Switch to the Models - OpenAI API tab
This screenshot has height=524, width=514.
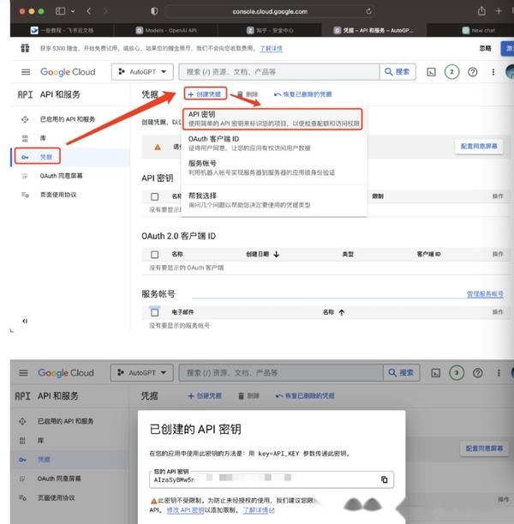[166, 30]
